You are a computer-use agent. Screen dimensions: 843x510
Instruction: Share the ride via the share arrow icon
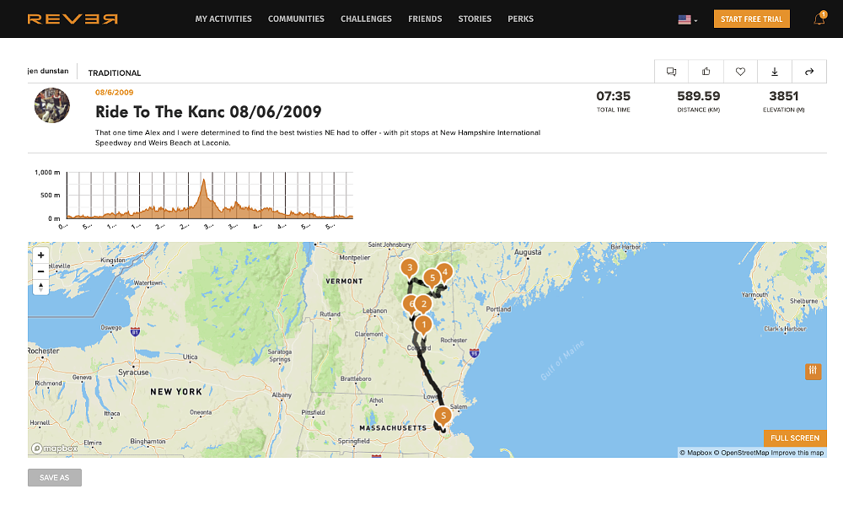809,72
